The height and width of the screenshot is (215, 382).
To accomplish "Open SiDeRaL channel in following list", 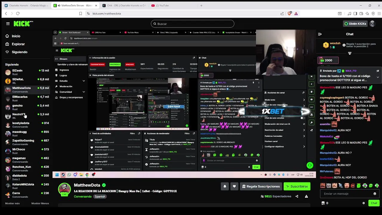I will click(27, 81).
